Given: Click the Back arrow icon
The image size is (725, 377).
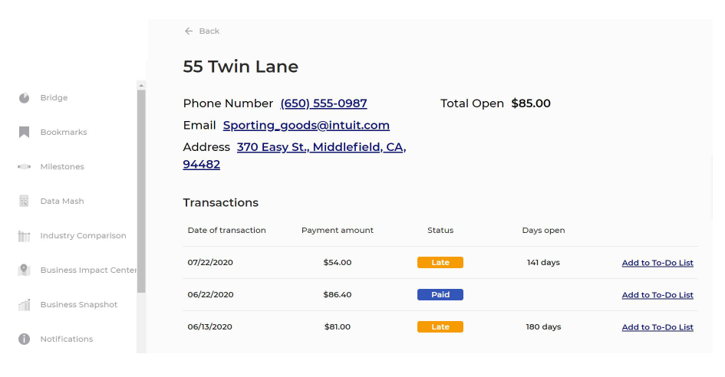Looking at the screenshot, I should tap(189, 31).
